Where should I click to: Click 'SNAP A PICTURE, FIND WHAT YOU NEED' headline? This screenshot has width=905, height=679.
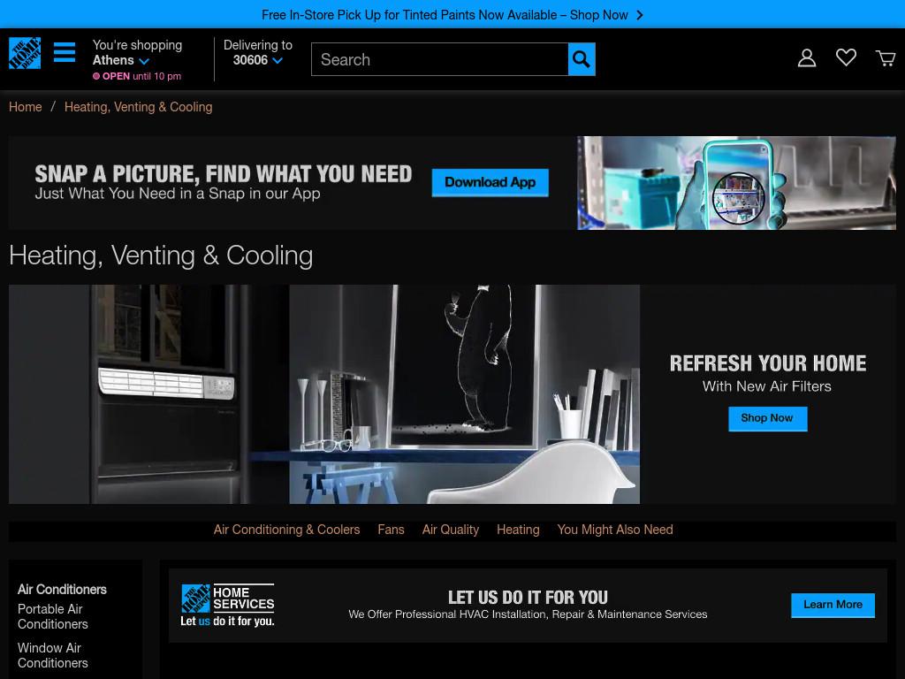pyautogui.click(x=224, y=174)
